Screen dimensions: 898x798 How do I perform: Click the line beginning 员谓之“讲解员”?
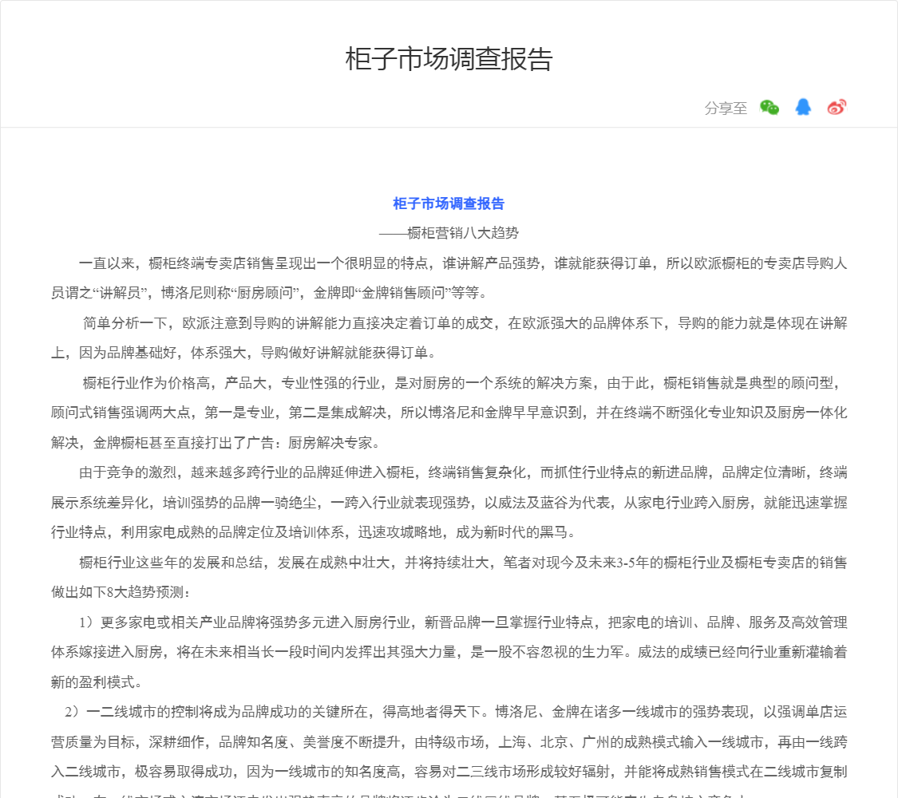coord(270,293)
